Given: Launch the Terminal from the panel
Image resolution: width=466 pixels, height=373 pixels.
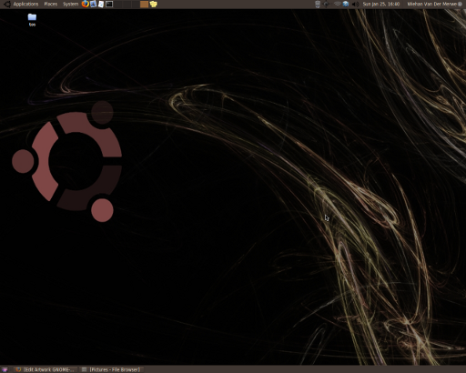Looking at the screenshot, I should (109, 4).
